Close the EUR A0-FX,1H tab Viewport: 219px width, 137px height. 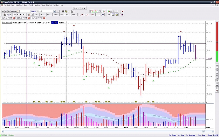pyautogui.click(x=44, y=18)
